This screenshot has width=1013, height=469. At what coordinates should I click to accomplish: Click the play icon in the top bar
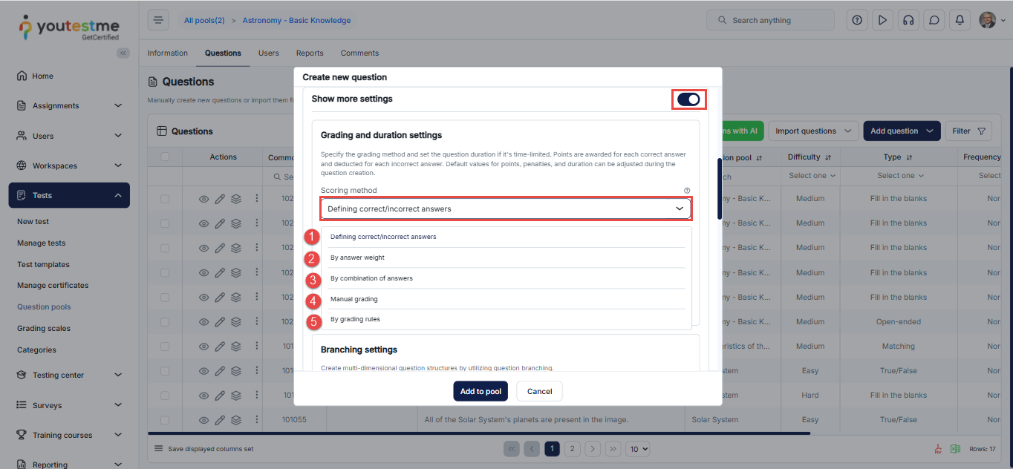[x=882, y=20]
